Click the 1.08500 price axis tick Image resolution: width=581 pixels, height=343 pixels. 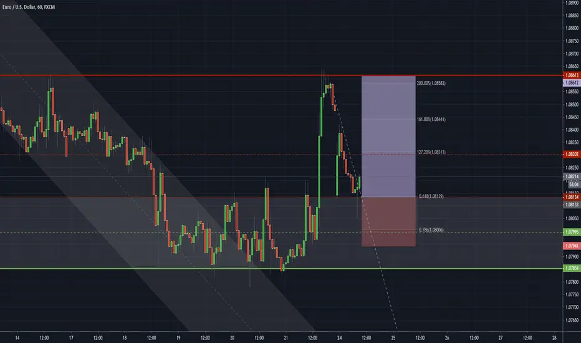pyautogui.click(x=572, y=104)
